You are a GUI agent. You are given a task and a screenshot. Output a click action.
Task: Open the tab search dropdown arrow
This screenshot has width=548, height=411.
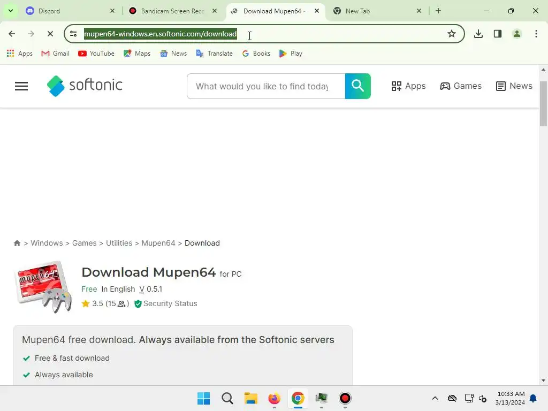11,11
